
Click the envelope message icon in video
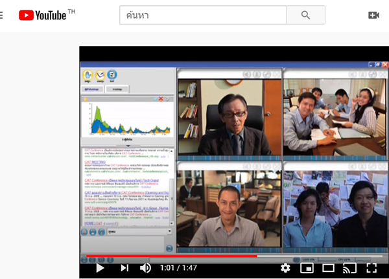point(100,75)
